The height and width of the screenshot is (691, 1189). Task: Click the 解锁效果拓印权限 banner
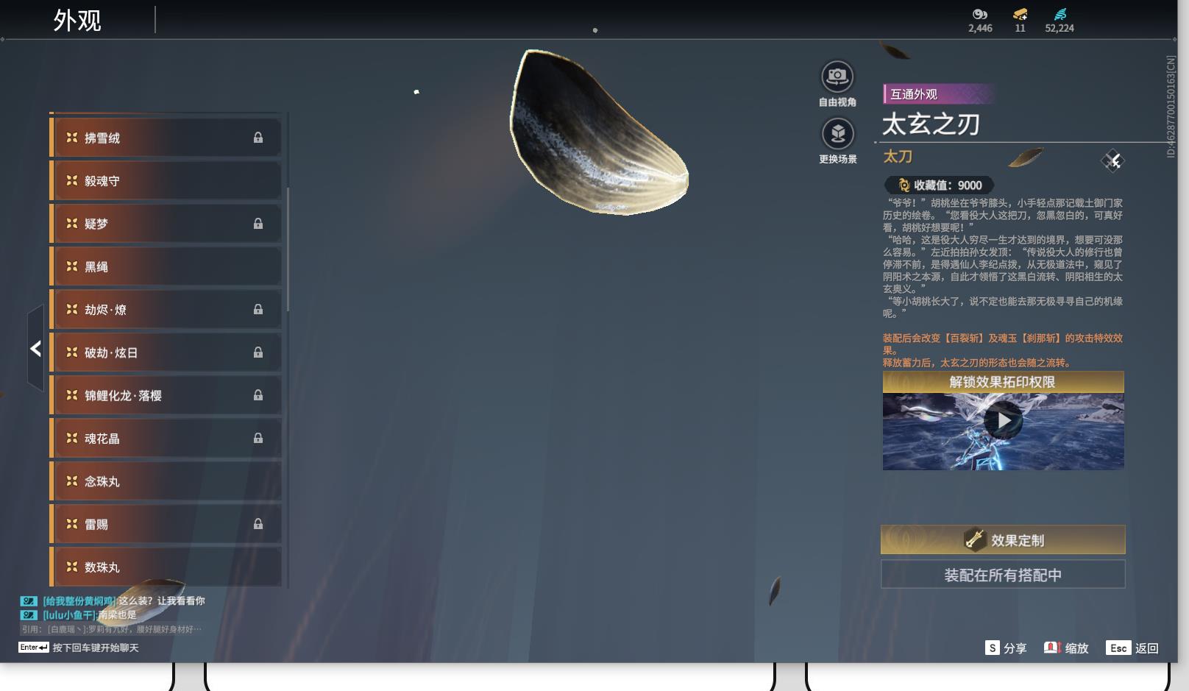[1003, 382]
